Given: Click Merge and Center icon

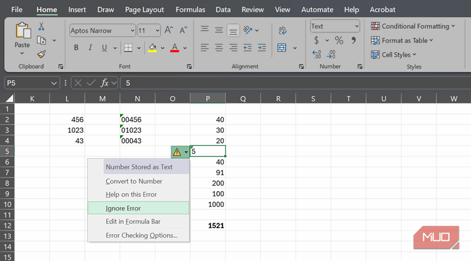Looking at the screenshot, I should pos(282,48).
